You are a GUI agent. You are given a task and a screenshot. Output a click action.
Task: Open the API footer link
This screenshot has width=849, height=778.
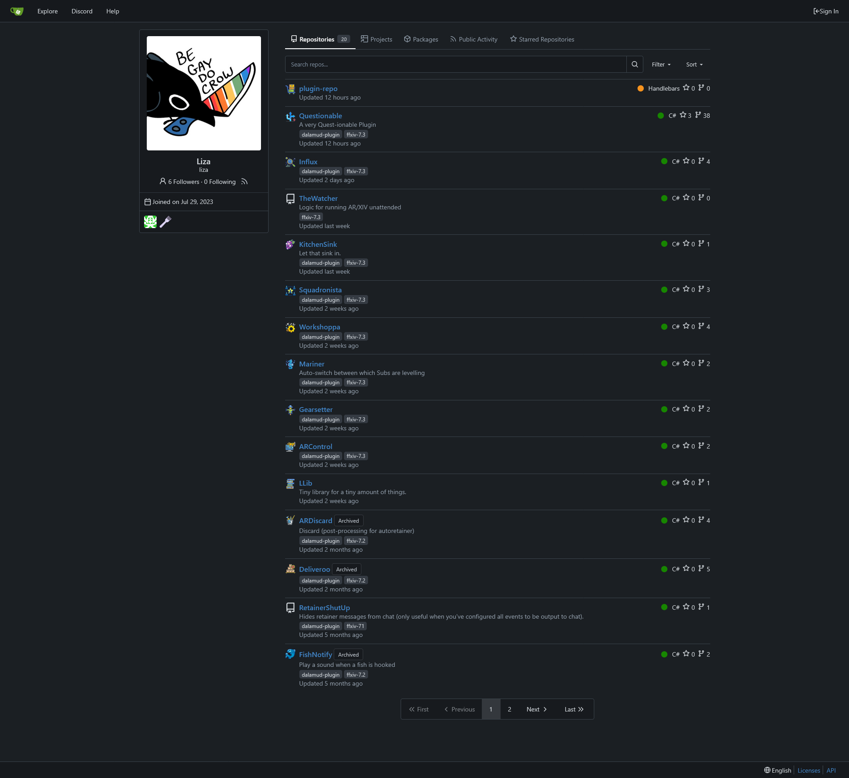pyautogui.click(x=831, y=770)
